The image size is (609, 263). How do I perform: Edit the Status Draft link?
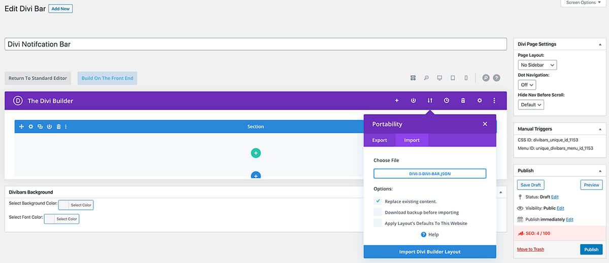[555, 197]
